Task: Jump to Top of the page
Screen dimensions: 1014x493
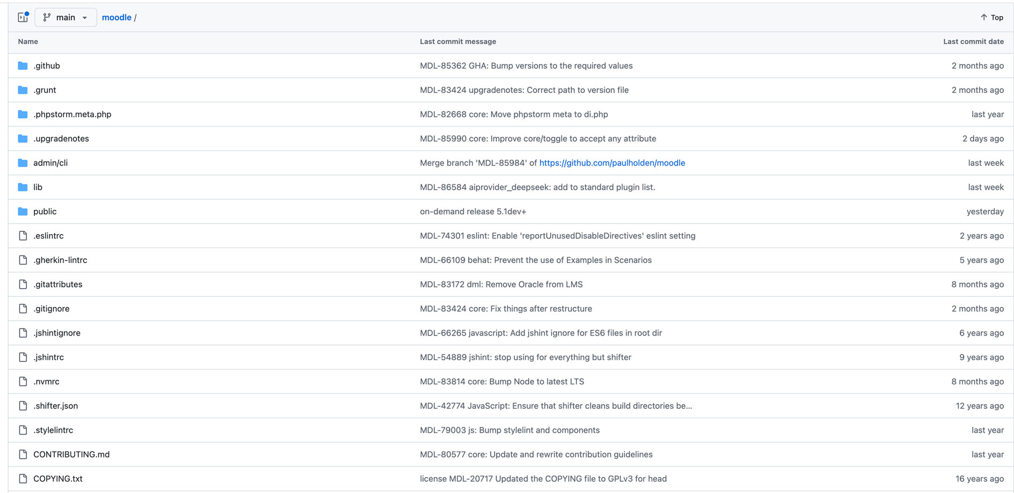Action: pos(992,17)
